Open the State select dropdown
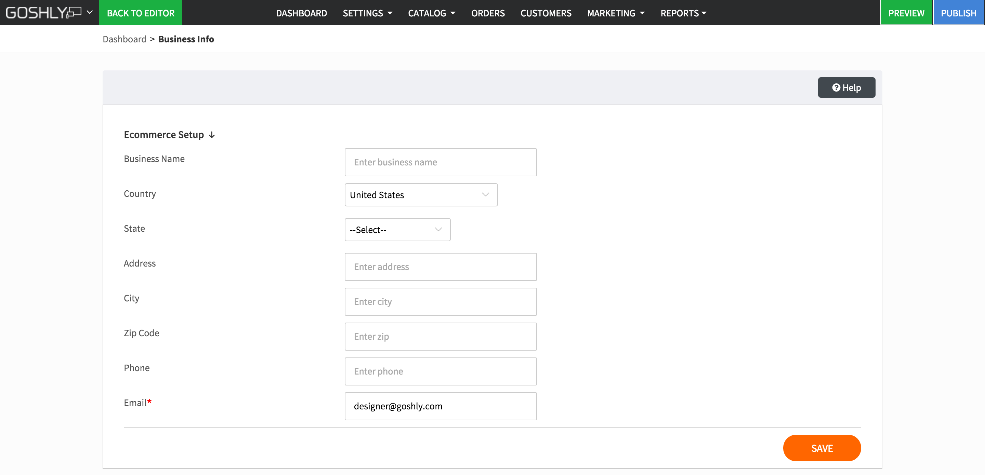Screen dimensions: 985x475 point(397,230)
